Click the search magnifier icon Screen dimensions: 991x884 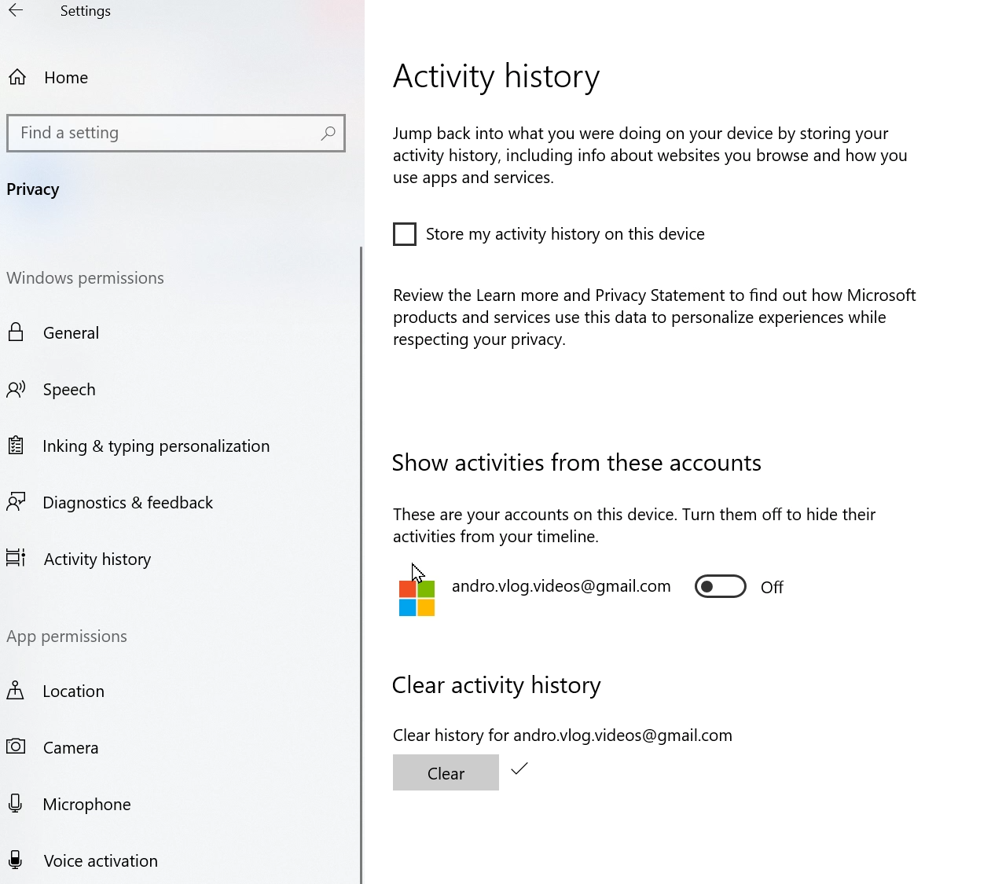328,133
